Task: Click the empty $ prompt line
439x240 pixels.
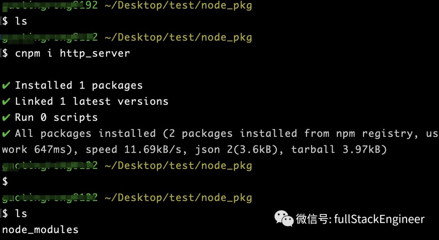Action: [x=5, y=182]
